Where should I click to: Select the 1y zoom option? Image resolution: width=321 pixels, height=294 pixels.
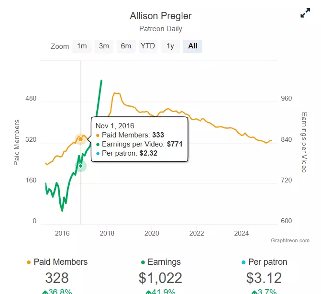[170, 46]
